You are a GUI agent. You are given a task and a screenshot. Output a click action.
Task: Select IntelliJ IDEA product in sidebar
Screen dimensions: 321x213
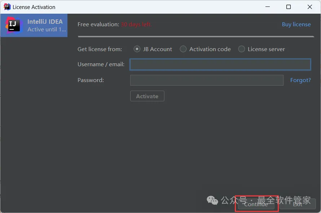pyautogui.click(x=34, y=25)
